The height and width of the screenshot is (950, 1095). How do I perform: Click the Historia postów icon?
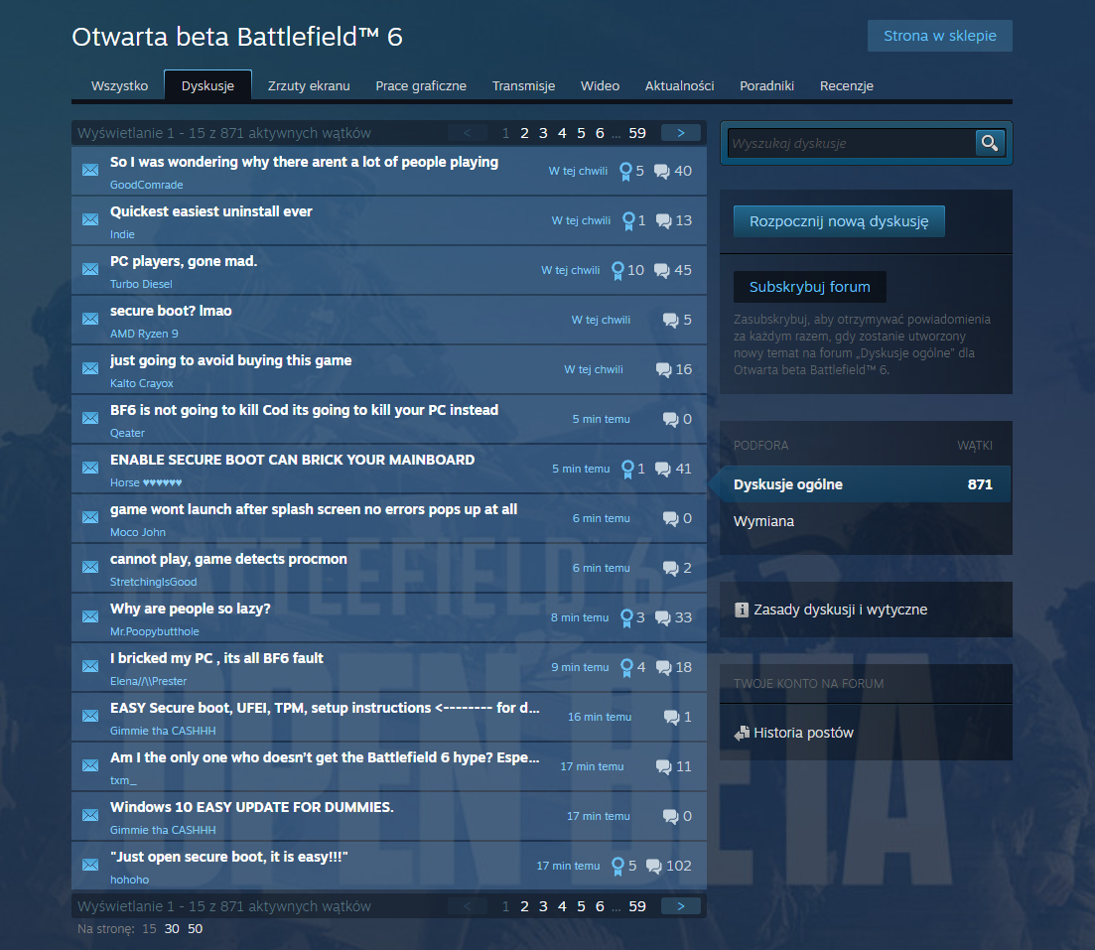click(x=742, y=734)
